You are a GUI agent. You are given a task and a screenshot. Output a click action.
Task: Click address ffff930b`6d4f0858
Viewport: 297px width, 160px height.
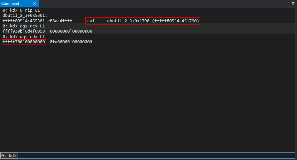24,31
